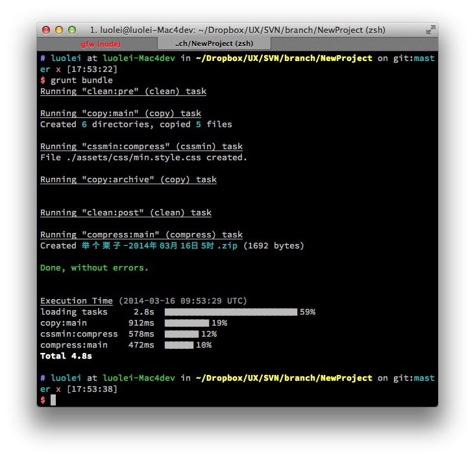Click the copy:main 19% progress bar
The width and height of the screenshot is (475, 458).
point(187,323)
